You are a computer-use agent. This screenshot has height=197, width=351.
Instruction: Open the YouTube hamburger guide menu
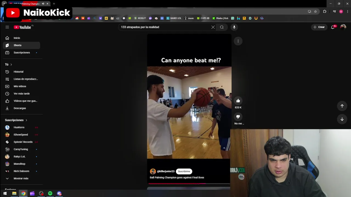(x=7, y=27)
